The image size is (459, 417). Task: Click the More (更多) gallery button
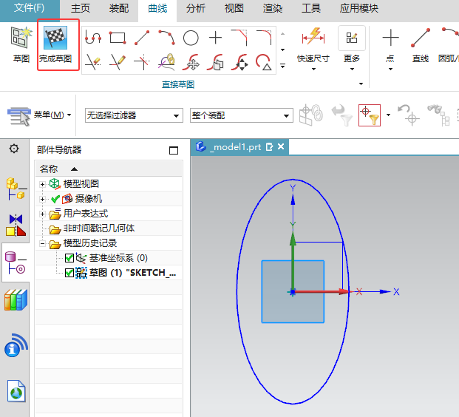click(352, 38)
